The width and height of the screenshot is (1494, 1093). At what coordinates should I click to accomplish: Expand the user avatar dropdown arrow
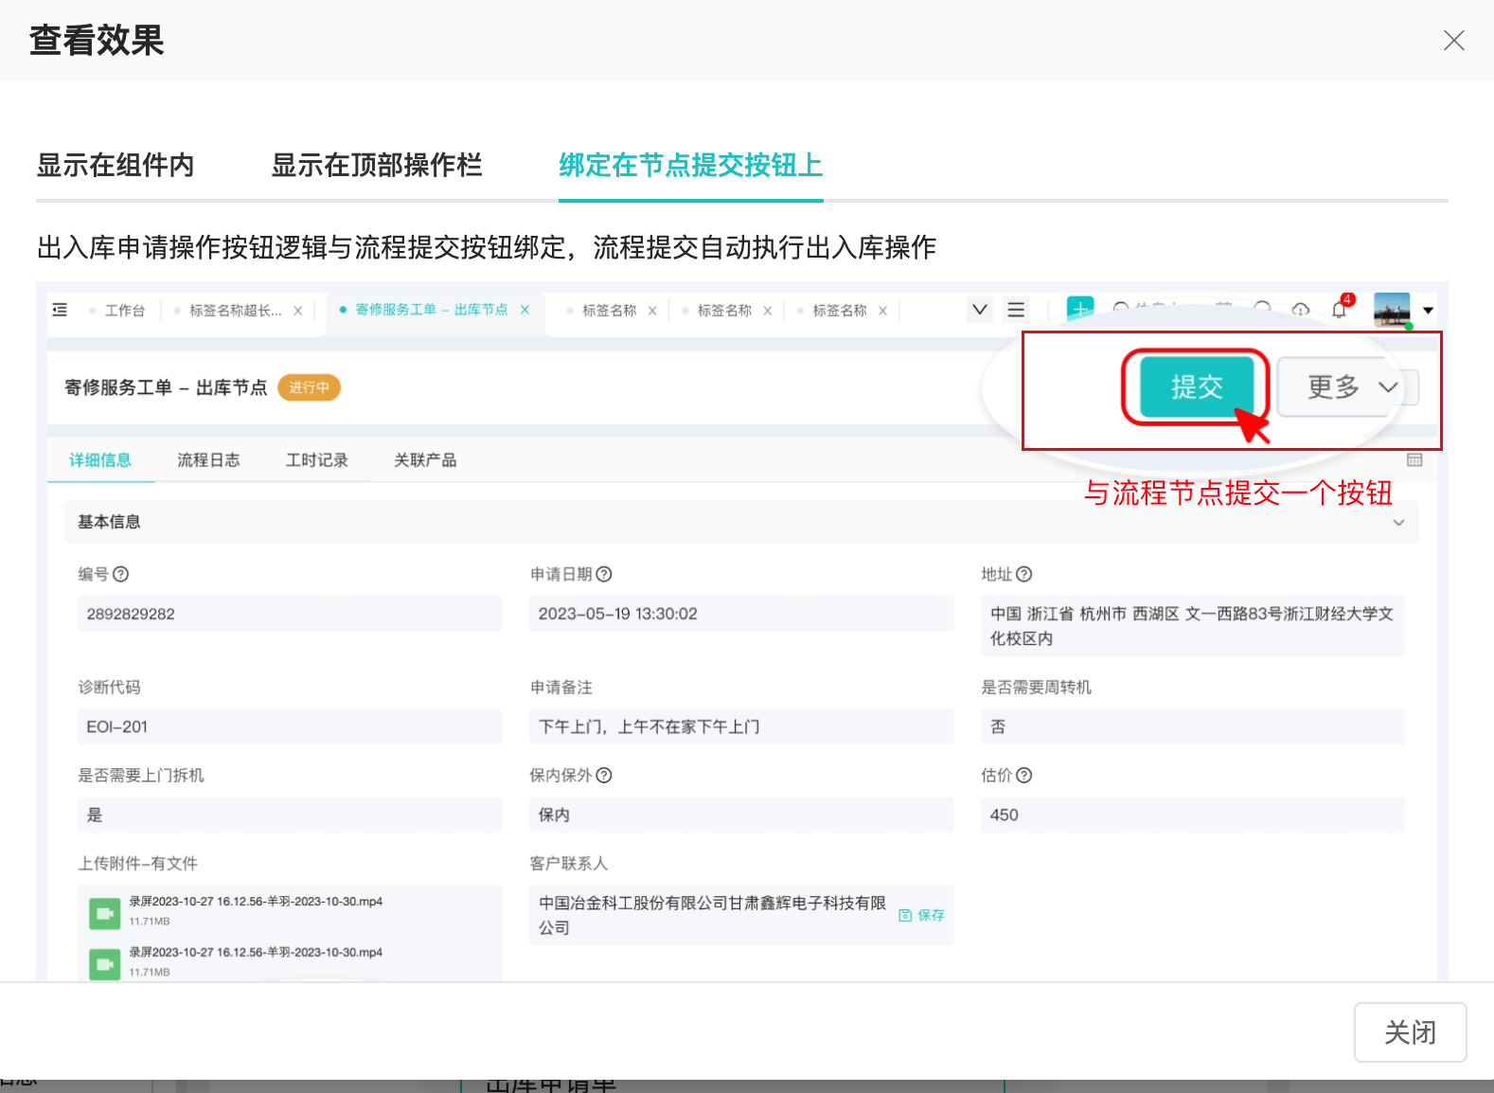pos(1428,311)
